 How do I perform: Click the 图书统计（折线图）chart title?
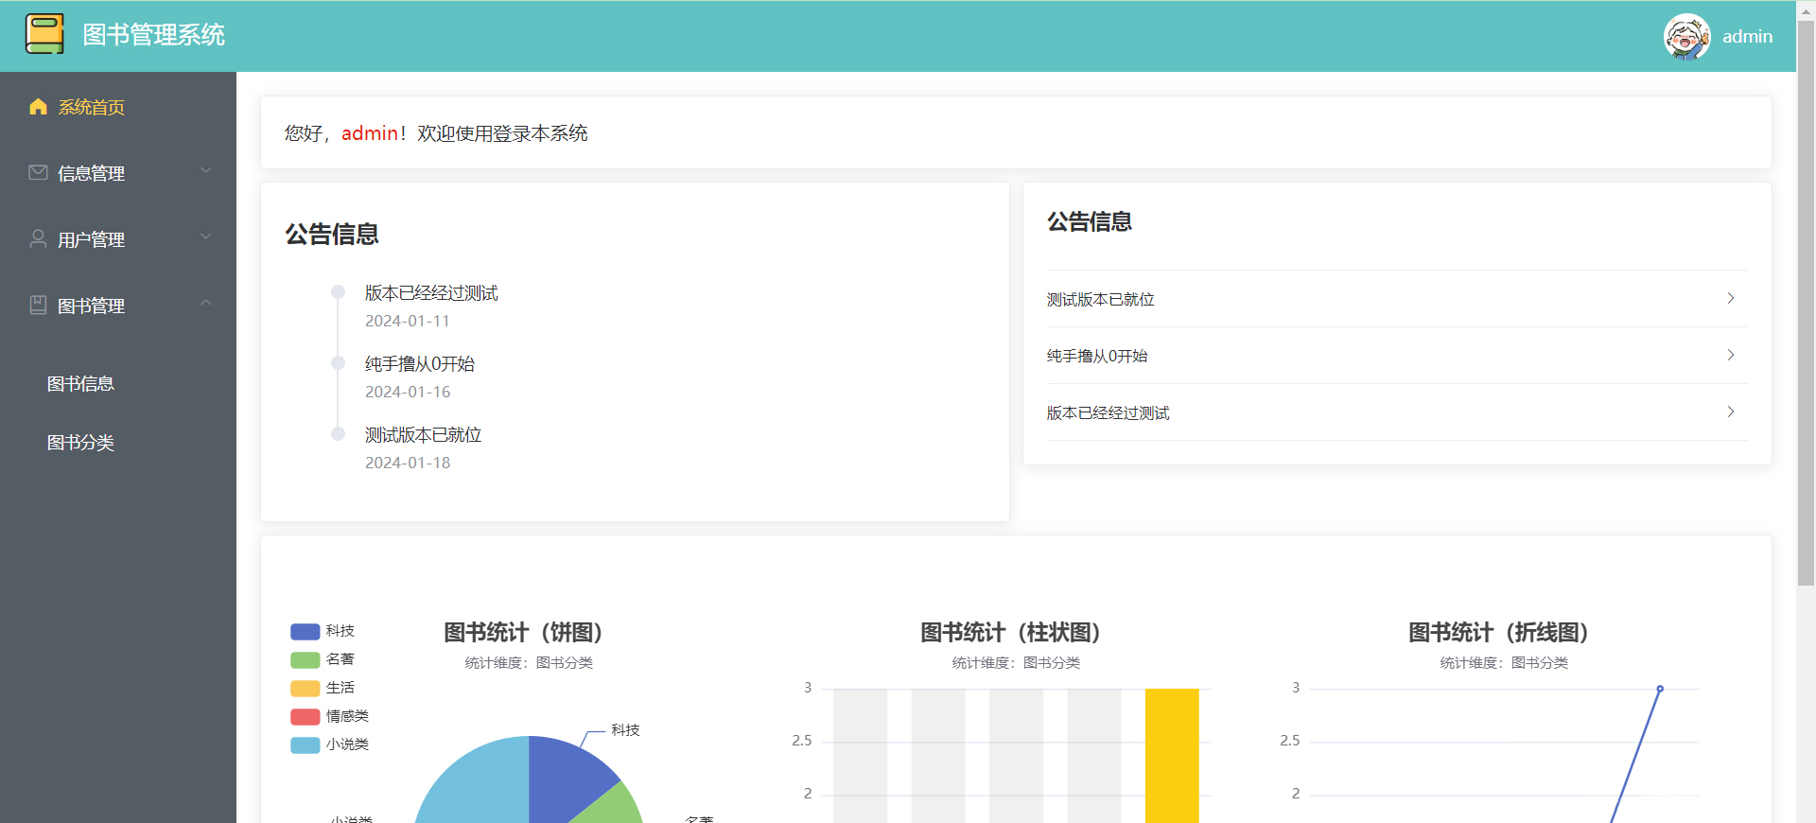pos(1498,632)
